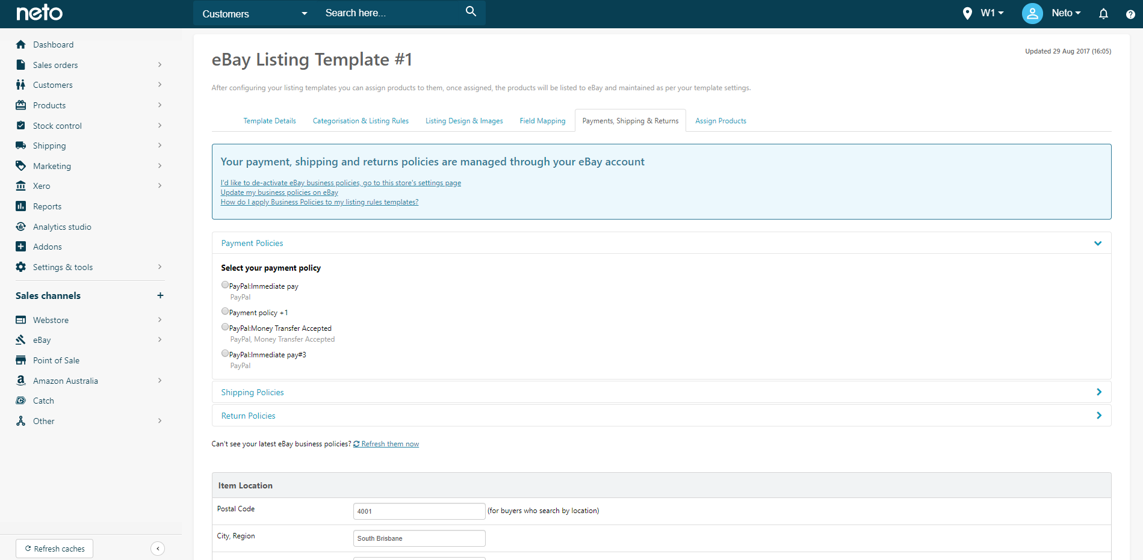Image resolution: width=1143 pixels, height=560 pixels.
Task: Click the Refresh caches button
Action: point(54,549)
